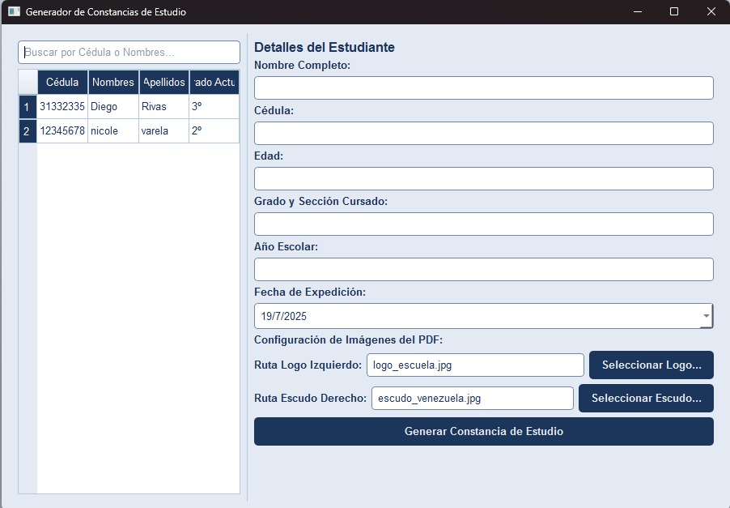Viewport: 730px width, 508px height.
Task: Click the Nombre Completo input field
Action: [x=483, y=88]
